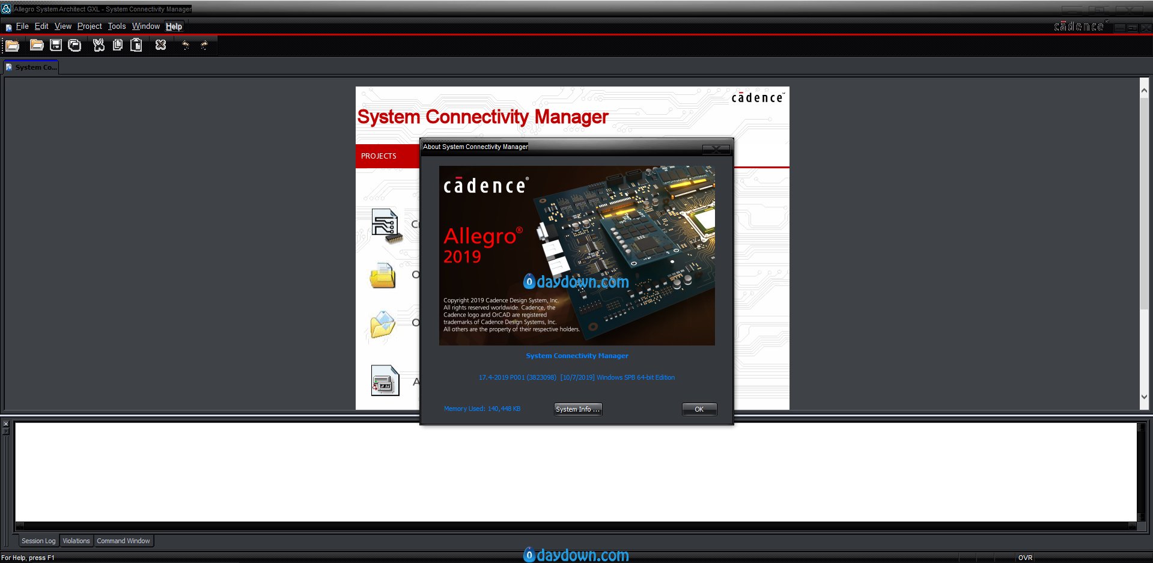Click the OVR indicator in status bar
This screenshot has height=563, width=1153.
pos(1025,558)
